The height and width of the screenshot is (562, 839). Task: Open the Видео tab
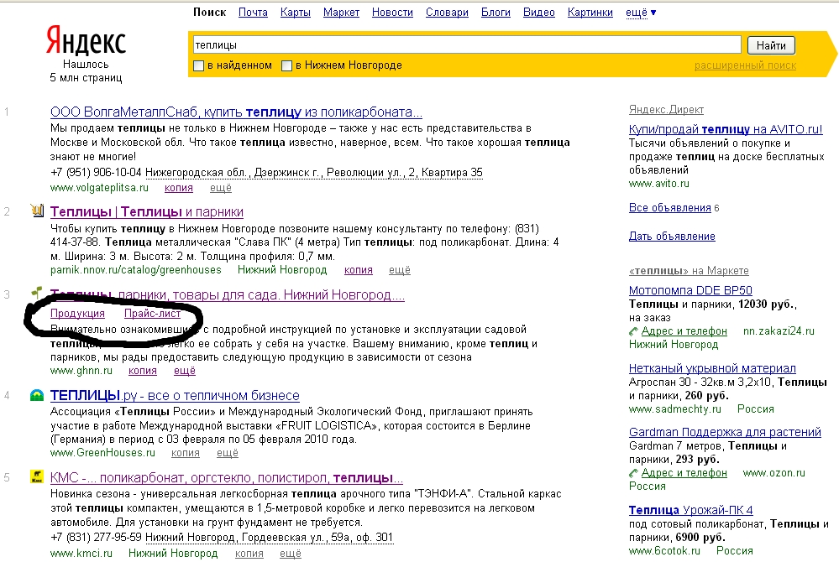(539, 13)
